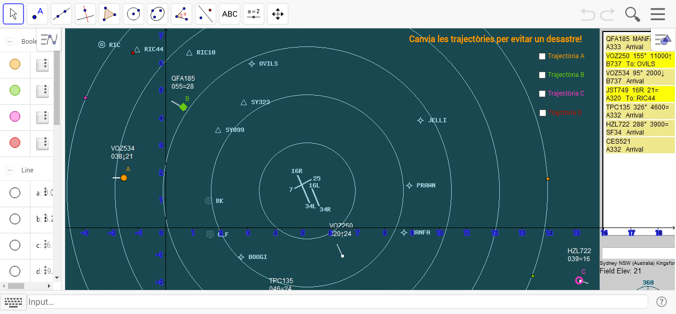Select the TPC135 flight strip
This screenshot has height=314, width=676.
coord(640,111)
